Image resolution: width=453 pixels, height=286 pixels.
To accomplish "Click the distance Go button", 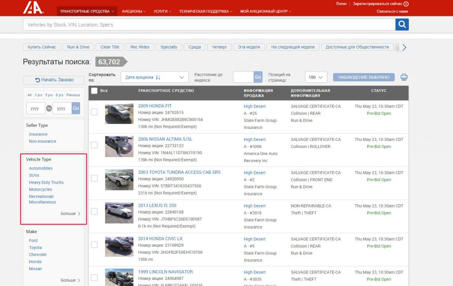I will (258, 77).
